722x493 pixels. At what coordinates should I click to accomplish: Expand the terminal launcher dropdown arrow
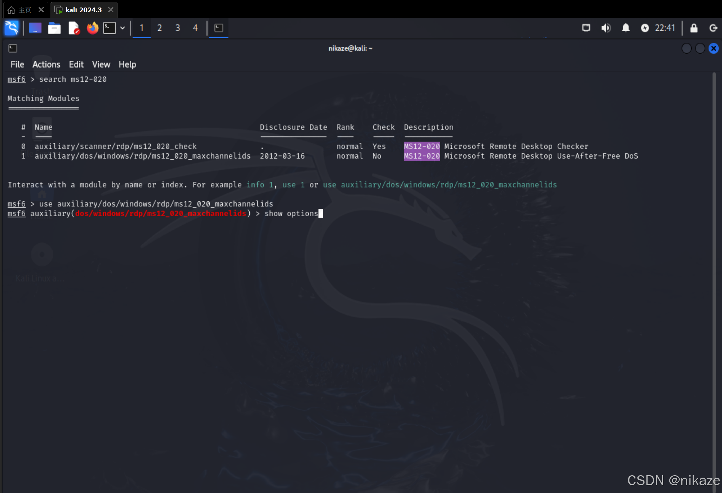(x=122, y=28)
